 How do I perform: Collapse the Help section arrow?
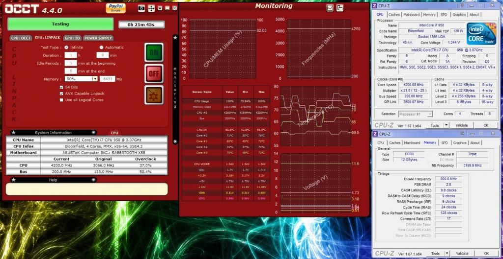93,180
